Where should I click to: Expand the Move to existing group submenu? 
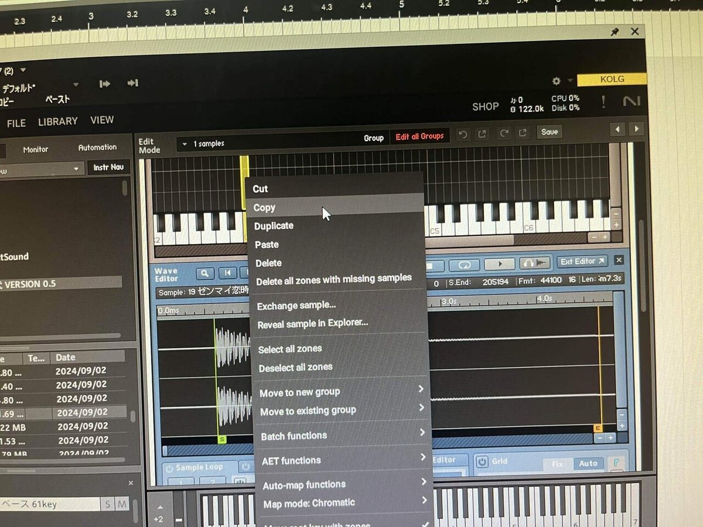[421, 408]
